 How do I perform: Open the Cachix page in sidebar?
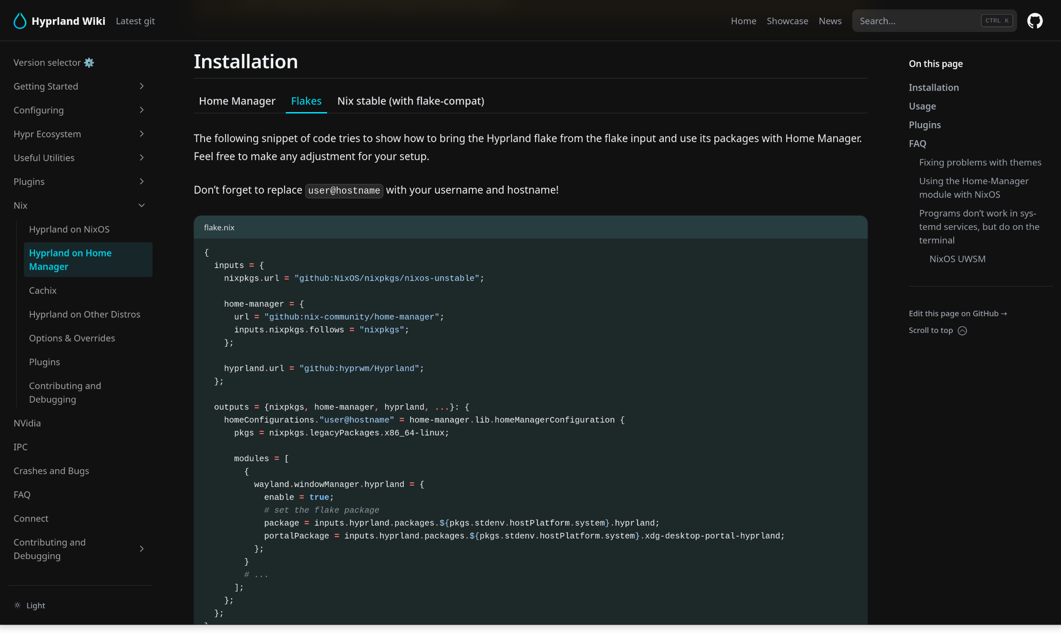pyautogui.click(x=43, y=291)
